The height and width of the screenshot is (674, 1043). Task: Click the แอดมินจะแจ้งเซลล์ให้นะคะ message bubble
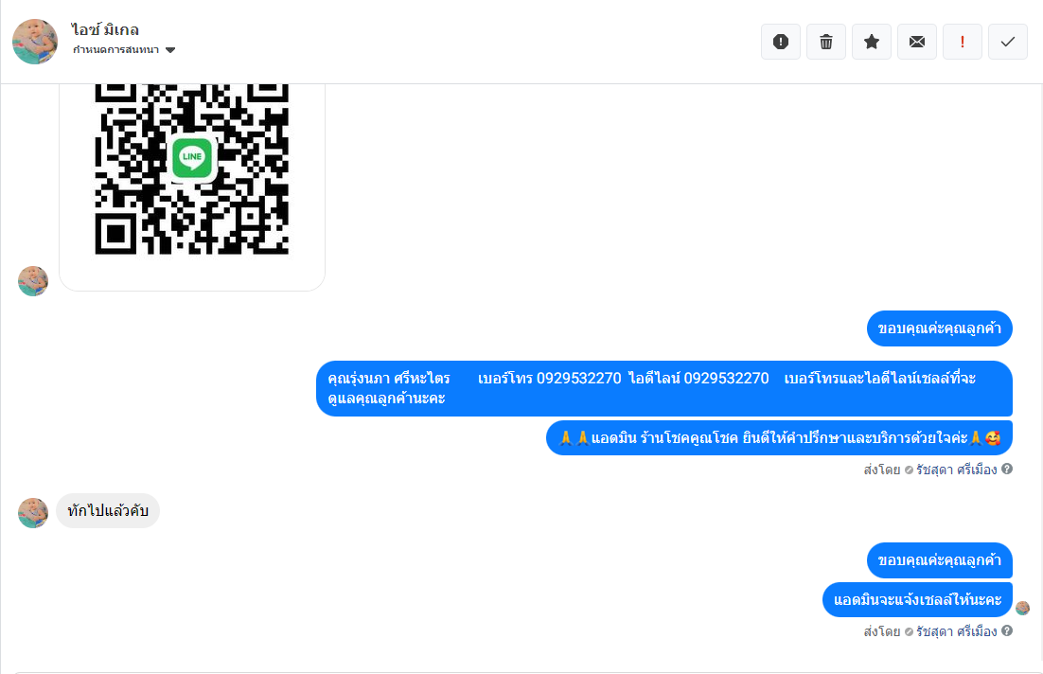tap(917, 599)
